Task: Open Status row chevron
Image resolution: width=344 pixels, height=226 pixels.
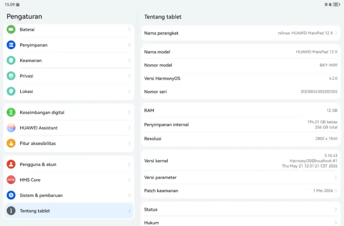Action: coord(336,209)
